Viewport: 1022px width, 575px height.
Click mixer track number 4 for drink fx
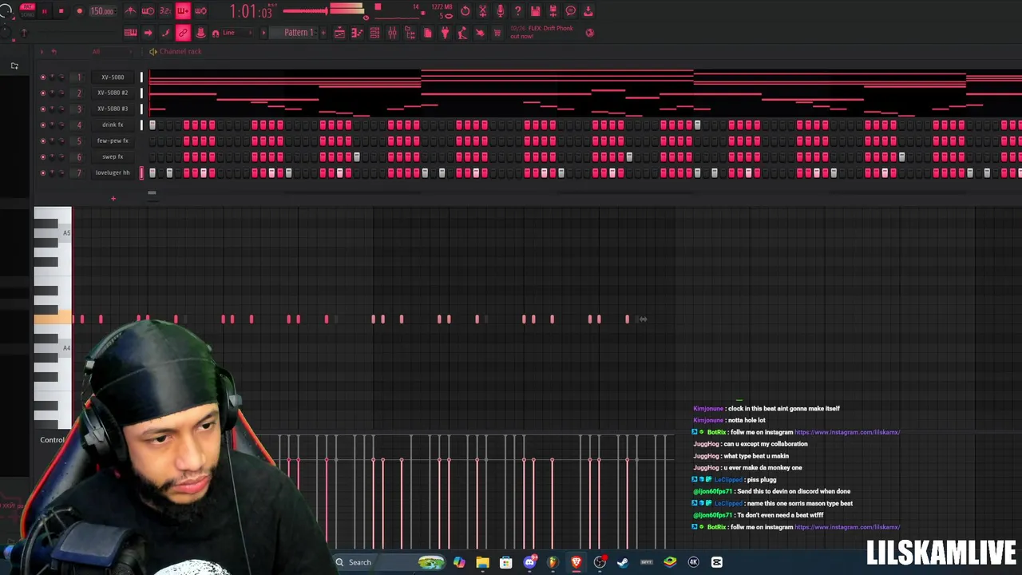(79, 125)
